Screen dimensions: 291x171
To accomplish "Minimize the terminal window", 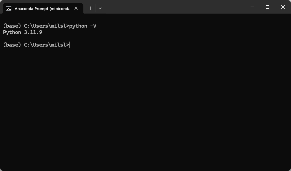I will [252, 7].
